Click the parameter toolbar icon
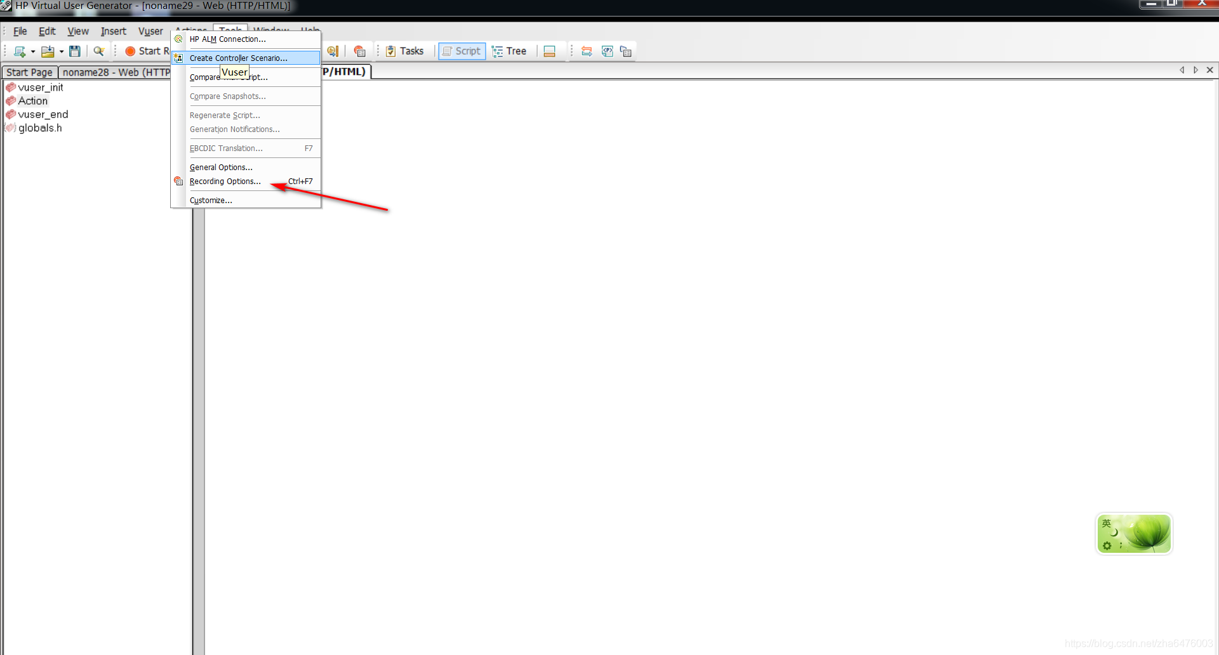1219x655 pixels. pyautogui.click(x=607, y=51)
